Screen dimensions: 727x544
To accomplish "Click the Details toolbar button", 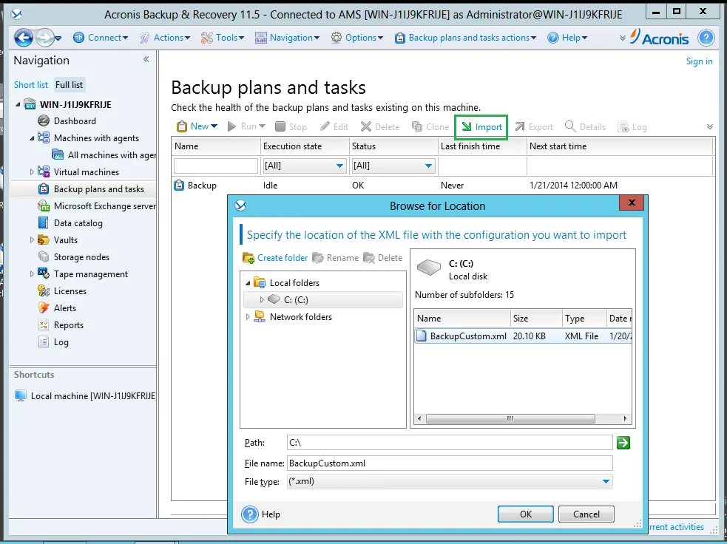I will (585, 126).
